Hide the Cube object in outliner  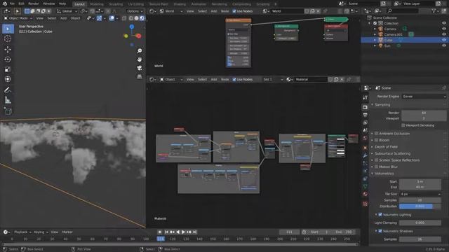[x=444, y=40]
